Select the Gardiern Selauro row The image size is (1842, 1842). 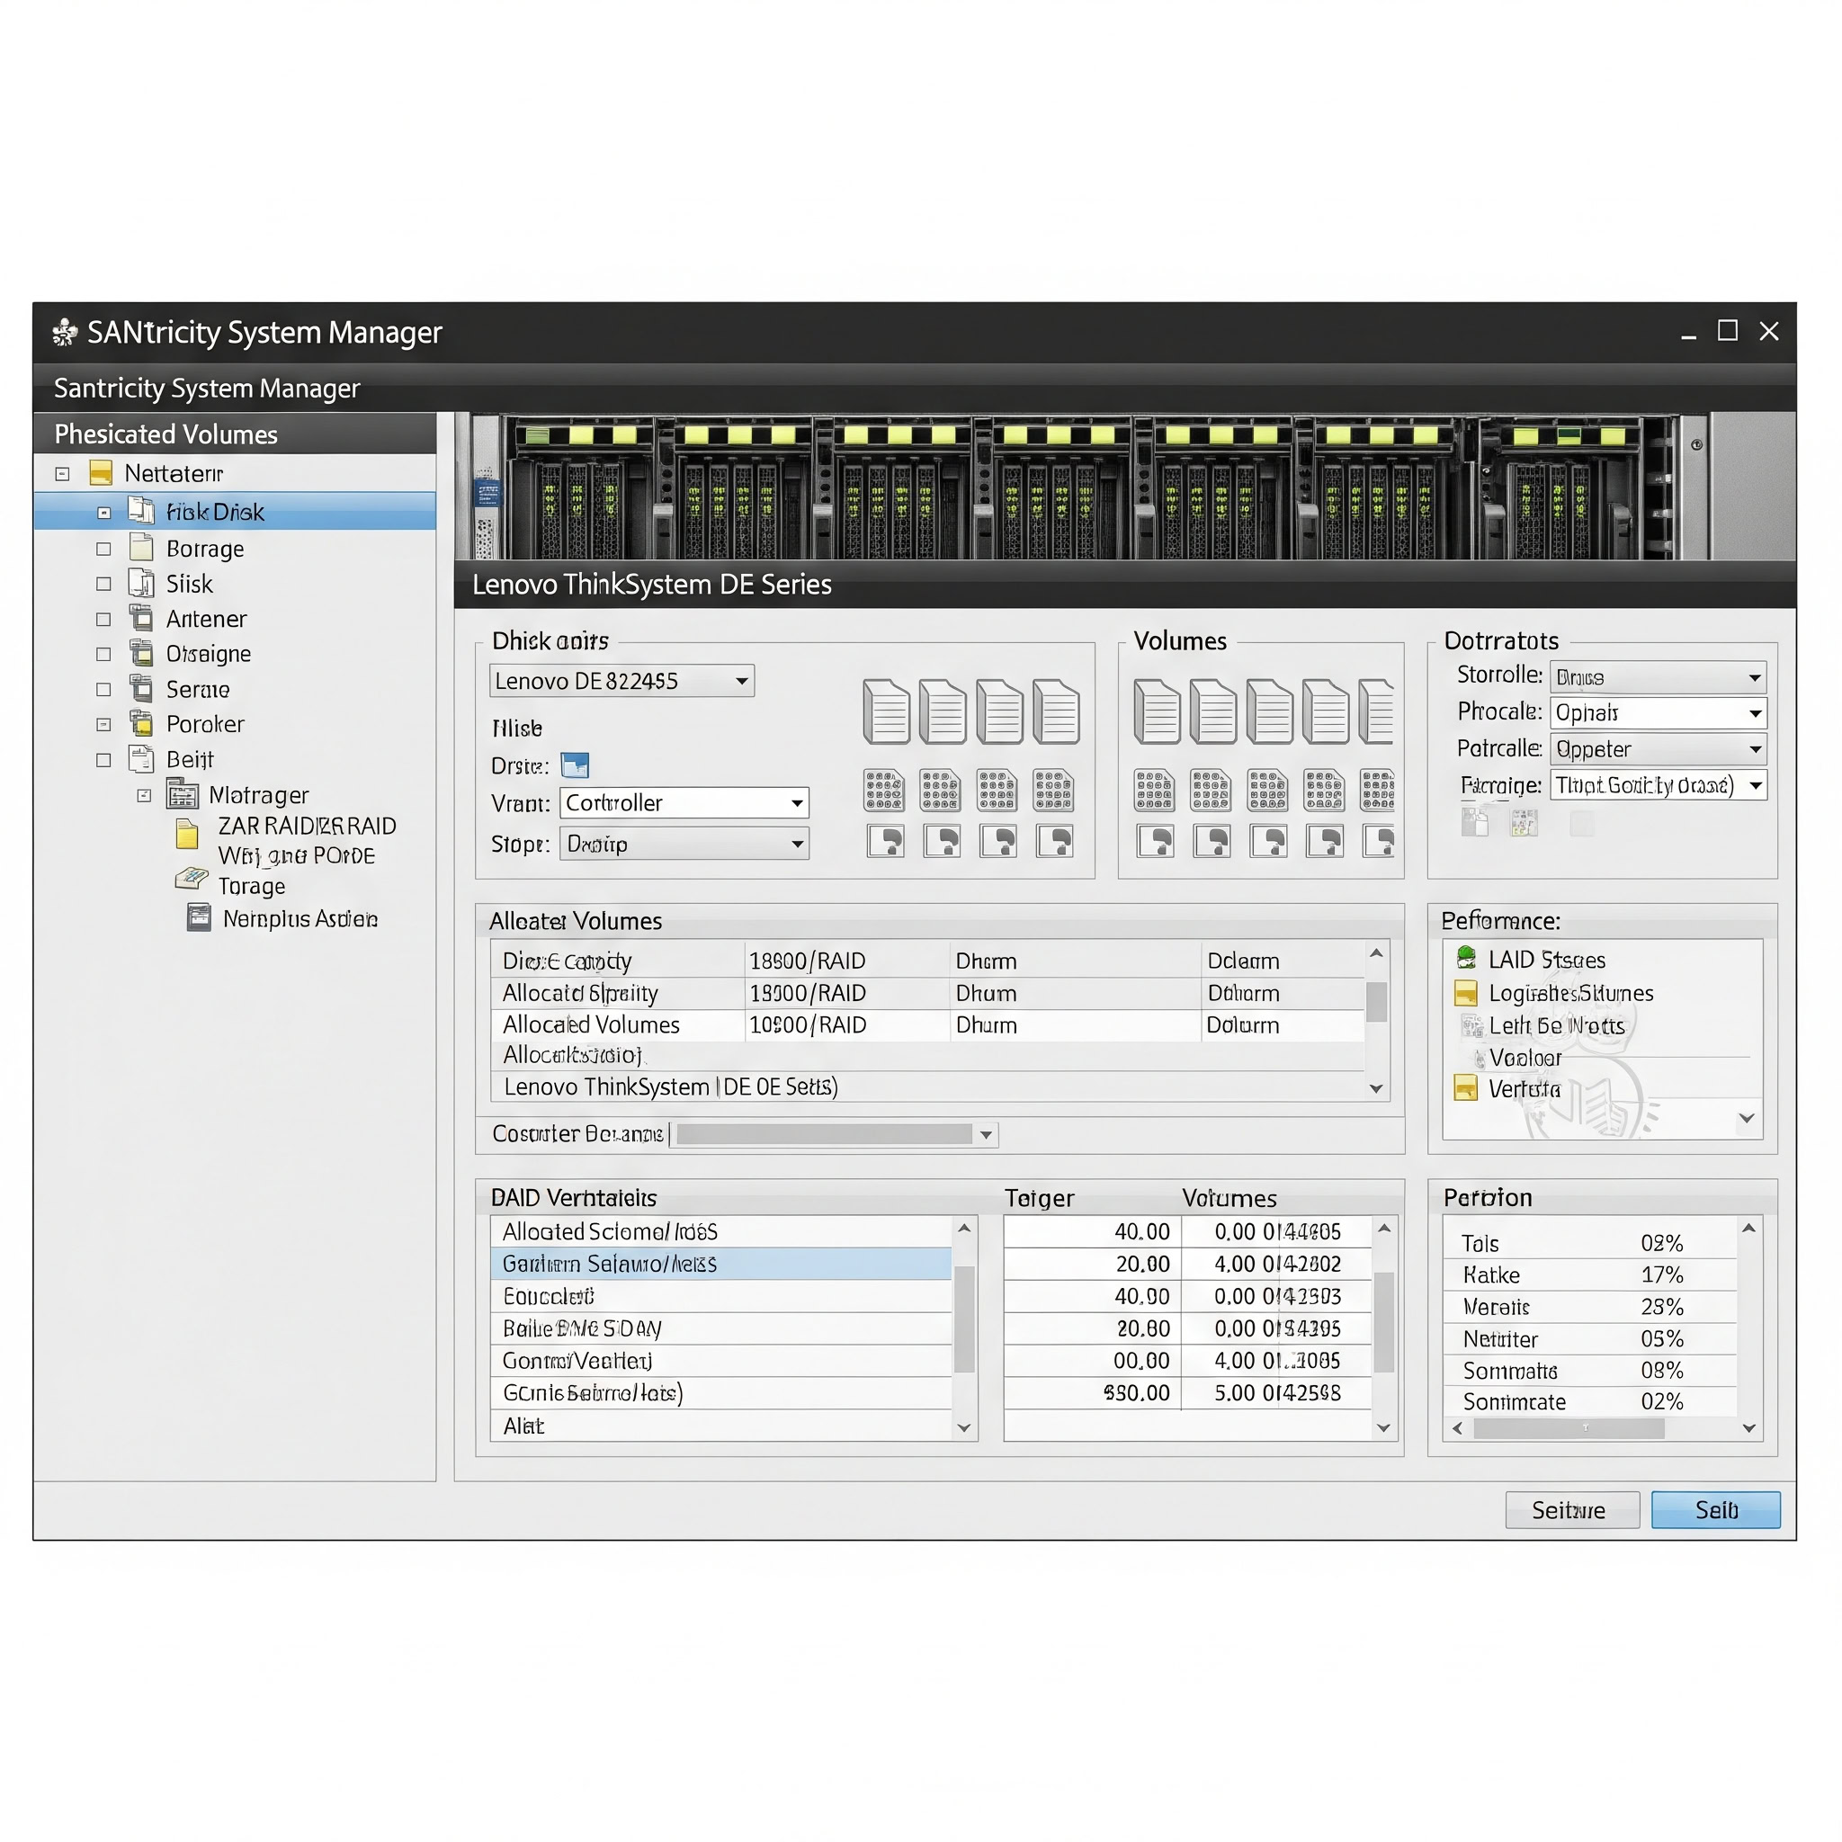tap(720, 1264)
